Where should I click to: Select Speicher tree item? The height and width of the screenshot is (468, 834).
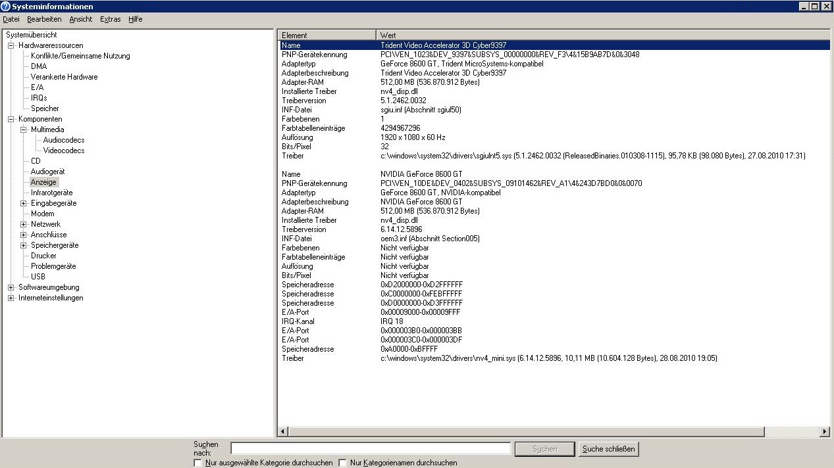point(45,108)
